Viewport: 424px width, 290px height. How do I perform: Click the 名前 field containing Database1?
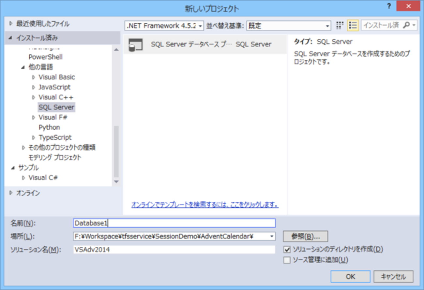coord(174,223)
